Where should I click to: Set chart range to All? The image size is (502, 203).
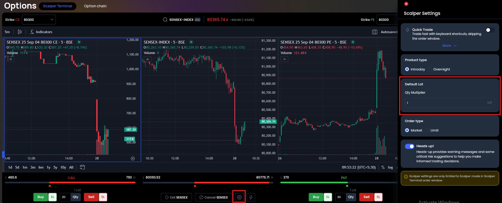(71, 167)
